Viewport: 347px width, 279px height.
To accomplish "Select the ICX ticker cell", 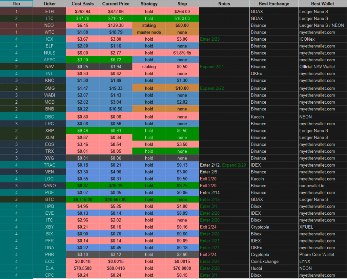I will coord(49,39).
